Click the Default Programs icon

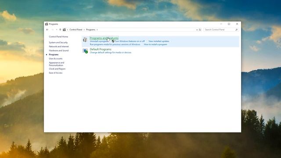click(x=85, y=51)
